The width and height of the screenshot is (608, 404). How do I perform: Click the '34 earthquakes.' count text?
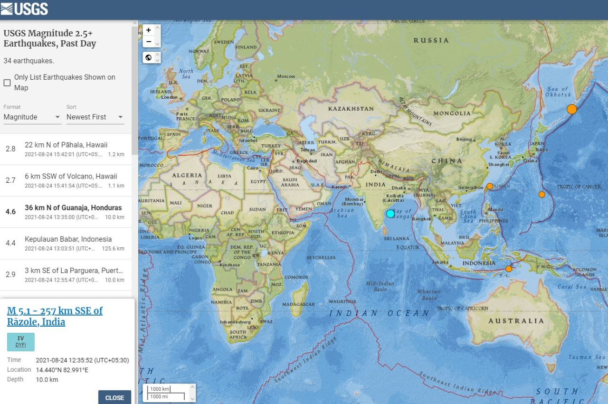(28, 61)
